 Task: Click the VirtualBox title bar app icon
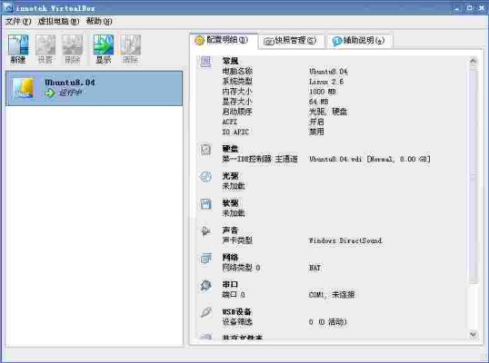coord(7,7)
